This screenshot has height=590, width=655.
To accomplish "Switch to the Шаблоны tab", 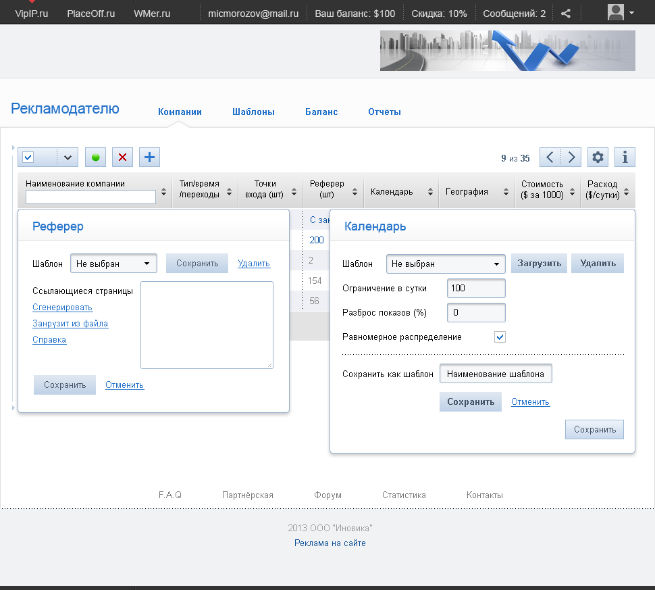I will pyautogui.click(x=254, y=112).
